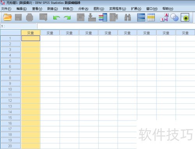Click the binoculars Find icon
Image resolution: width=195 pixels, height=149 pixels.
pos(128,18)
